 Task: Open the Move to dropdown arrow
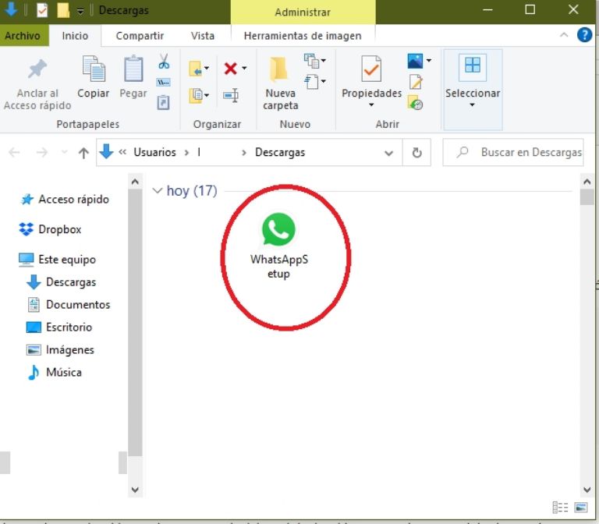tap(207, 69)
